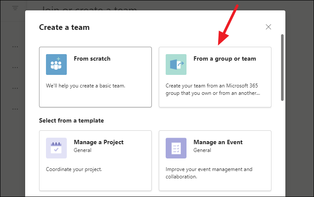The width and height of the screenshot is (314, 197).
Task: Close the Create a team dialog
Action: click(268, 27)
